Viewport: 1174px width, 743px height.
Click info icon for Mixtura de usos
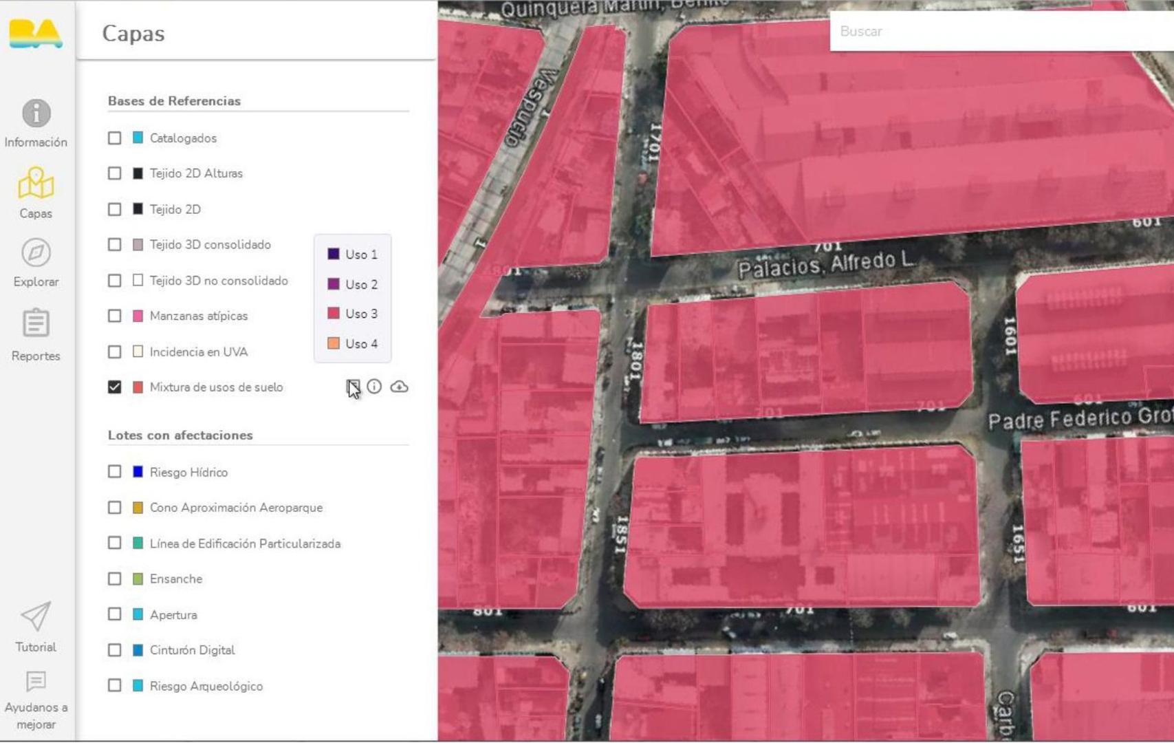pos(374,387)
